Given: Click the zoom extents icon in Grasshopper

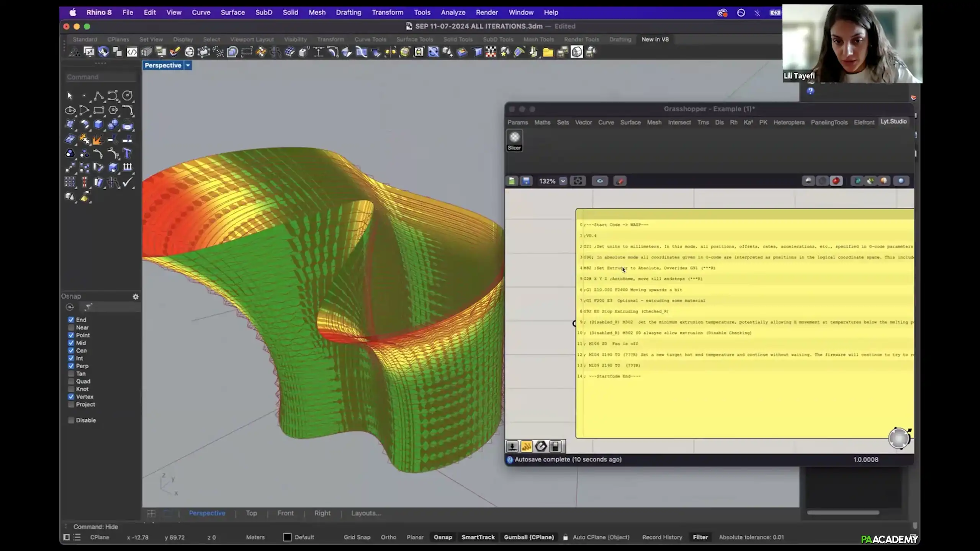Looking at the screenshot, I should click(x=578, y=181).
